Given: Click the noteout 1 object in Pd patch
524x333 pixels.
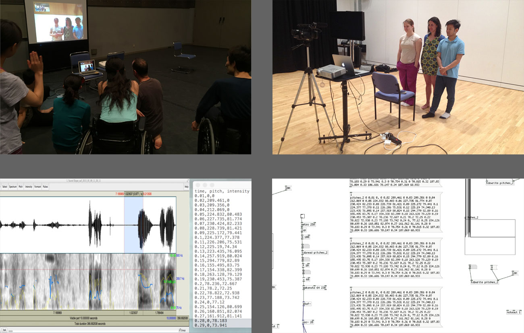Looking at the screenshot, I should pyautogui.click(x=514, y=312).
